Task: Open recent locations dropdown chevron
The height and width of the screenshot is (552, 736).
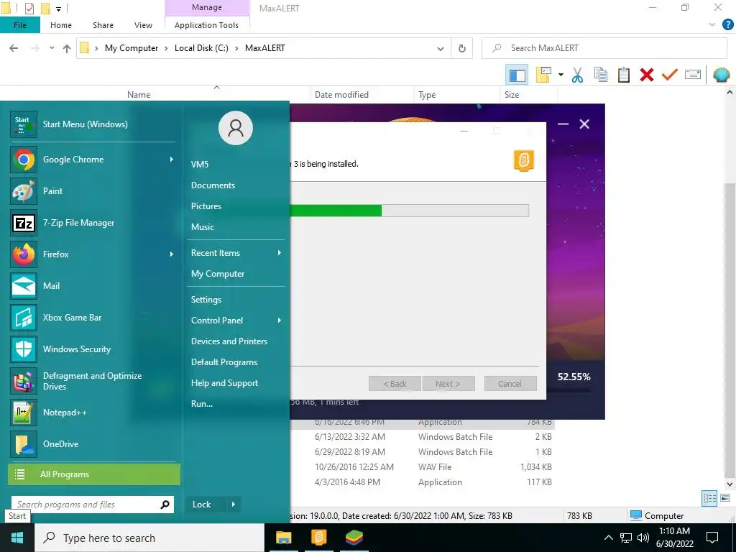Action: (52, 48)
